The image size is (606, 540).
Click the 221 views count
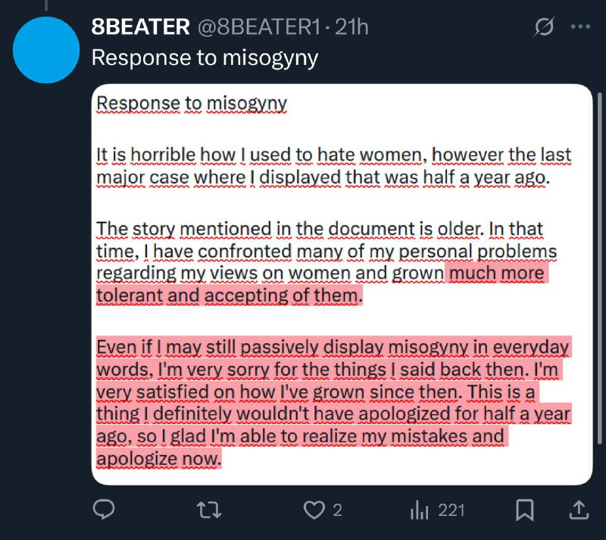[x=451, y=510]
